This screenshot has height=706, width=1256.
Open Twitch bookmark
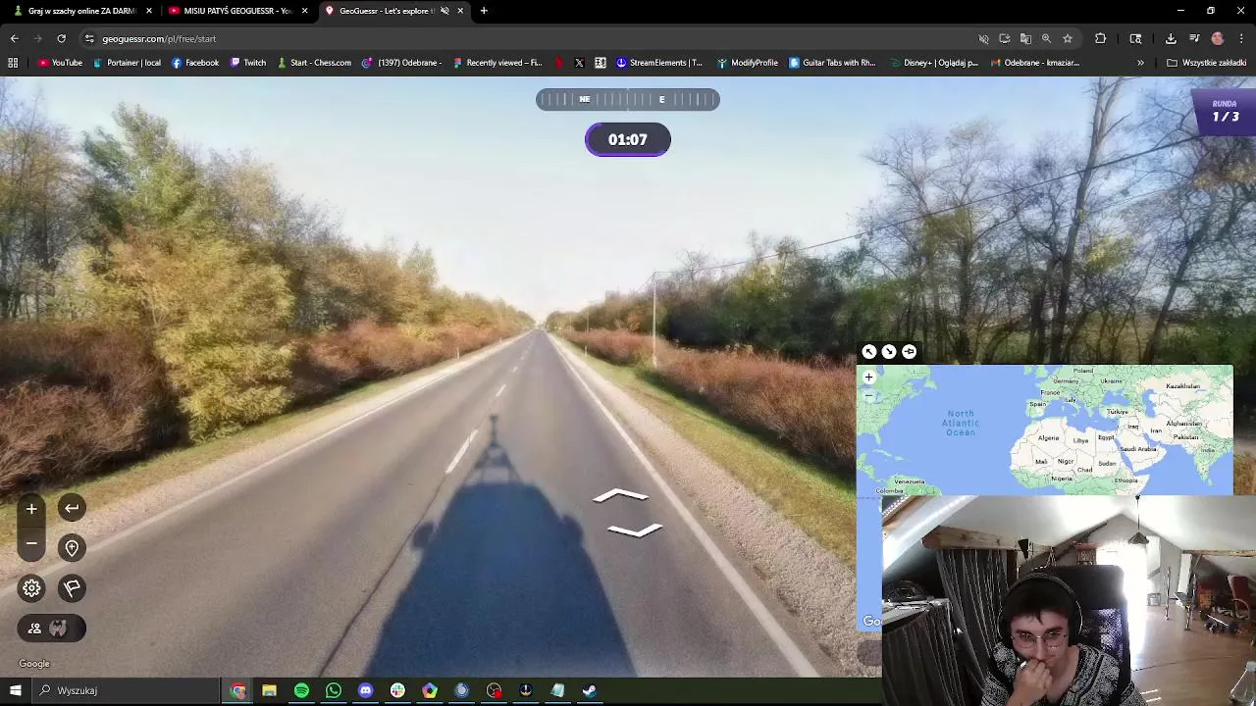point(248,63)
